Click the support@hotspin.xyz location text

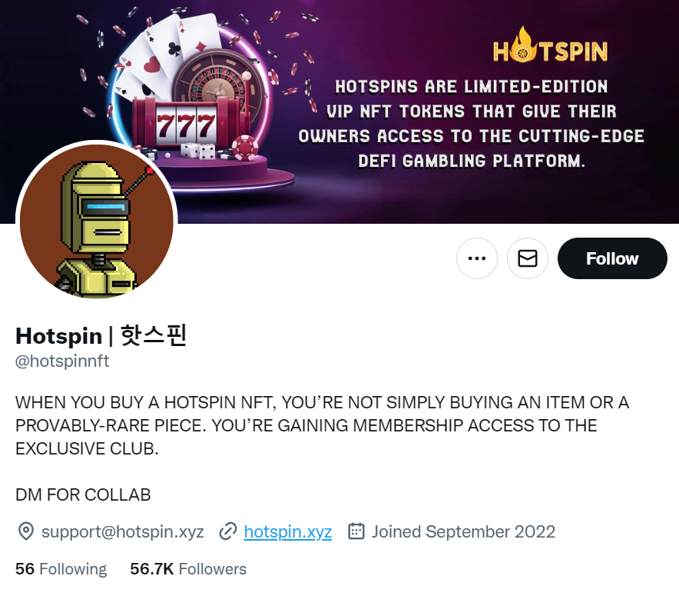(x=123, y=531)
